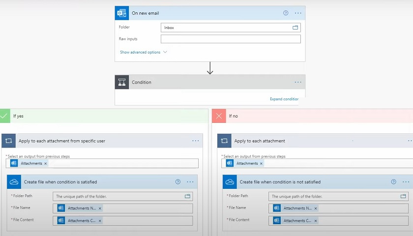Click the Apply to each attachment from specific user title
413x236 pixels.
point(62,141)
